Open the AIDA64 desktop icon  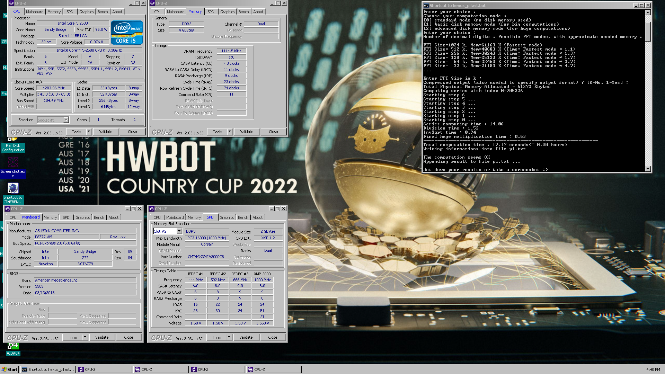pyautogui.click(x=13, y=349)
